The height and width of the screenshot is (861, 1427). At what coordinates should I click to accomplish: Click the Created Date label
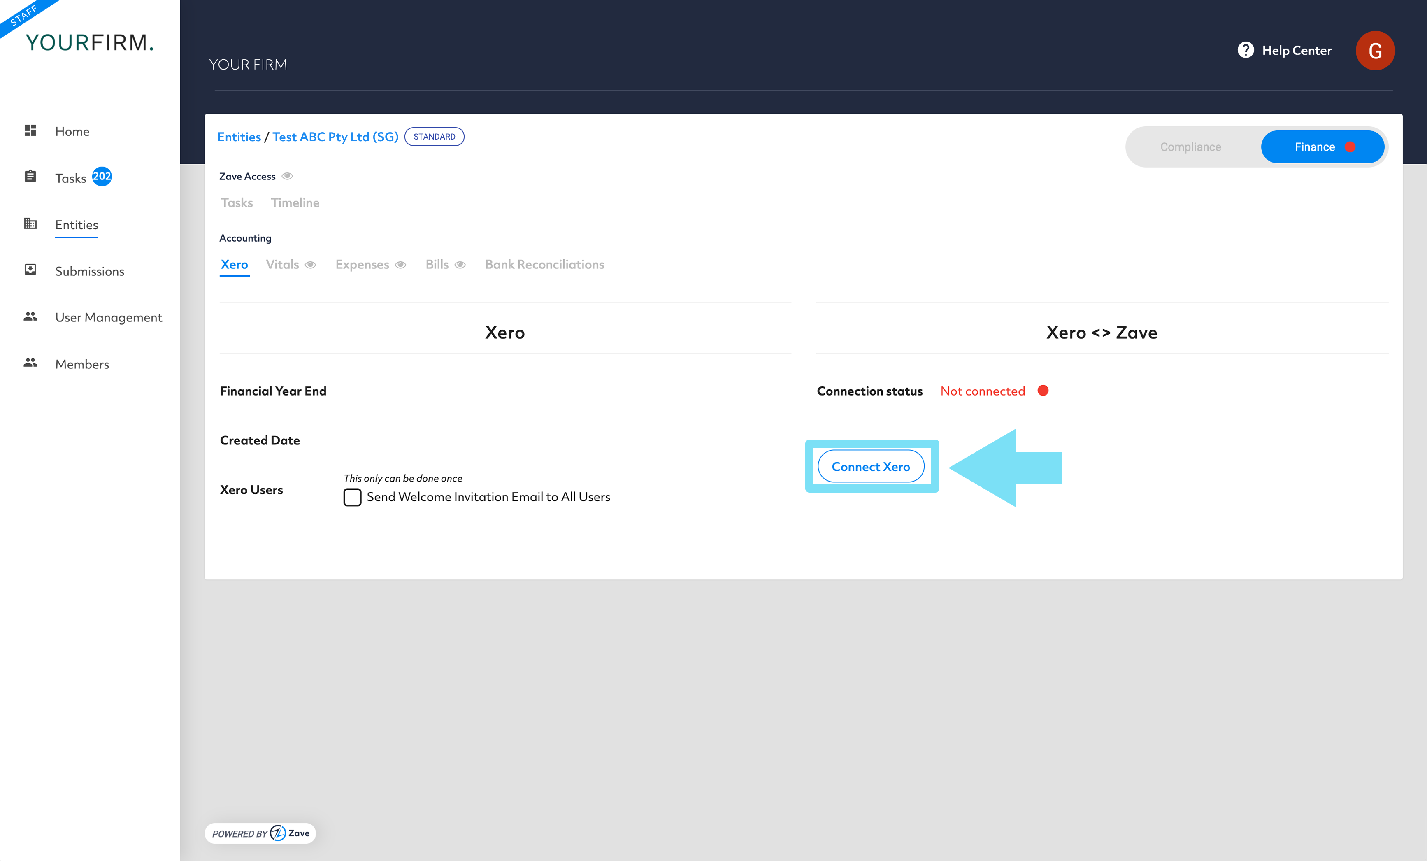pyautogui.click(x=260, y=440)
